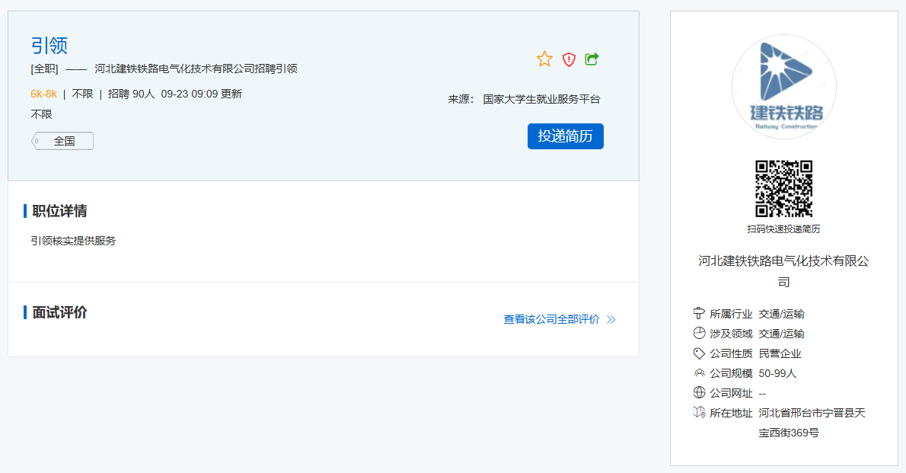Select the 全国 location tag

coord(63,141)
